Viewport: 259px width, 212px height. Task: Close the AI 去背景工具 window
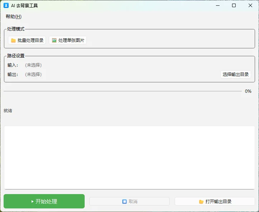tap(250, 5)
